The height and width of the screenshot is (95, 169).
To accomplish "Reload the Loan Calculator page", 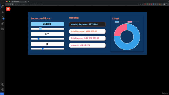I will point(11,4).
